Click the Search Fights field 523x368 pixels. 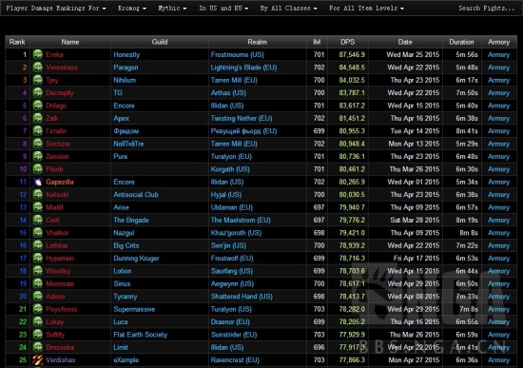pyautogui.click(x=486, y=8)
